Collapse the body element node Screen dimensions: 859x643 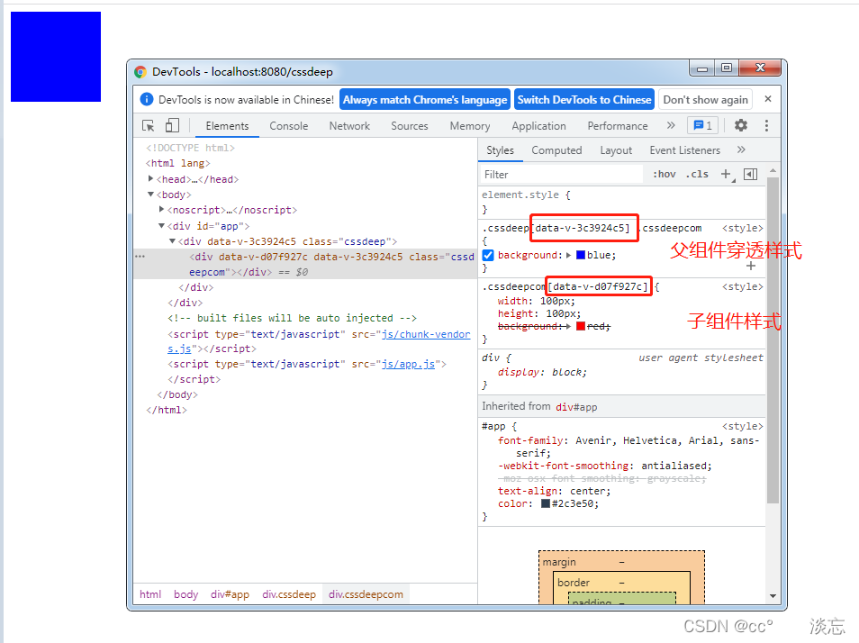[151, 195]
